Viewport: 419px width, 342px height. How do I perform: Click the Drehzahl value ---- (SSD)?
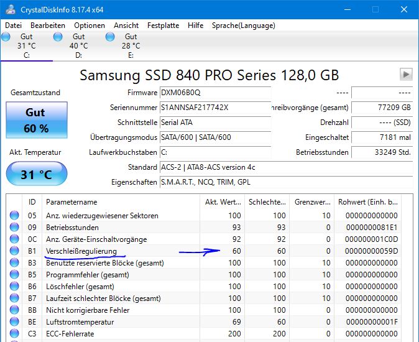(382, 122)
